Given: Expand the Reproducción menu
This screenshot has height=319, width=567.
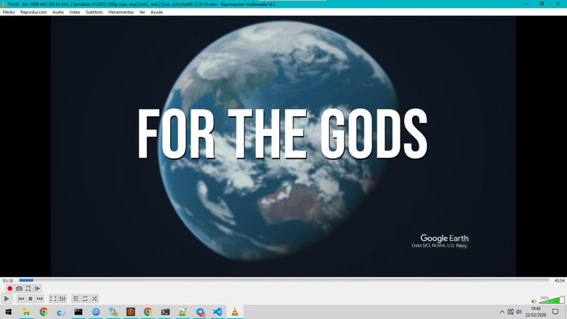Looking at the screenshot, I should coord(33,12).
